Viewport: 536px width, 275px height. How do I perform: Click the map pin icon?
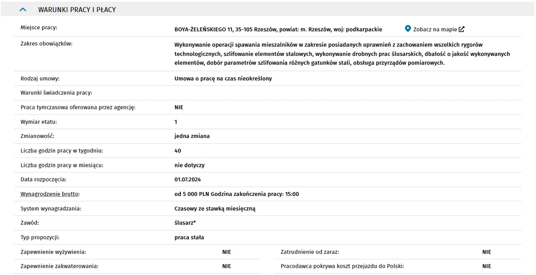(408, 29)
